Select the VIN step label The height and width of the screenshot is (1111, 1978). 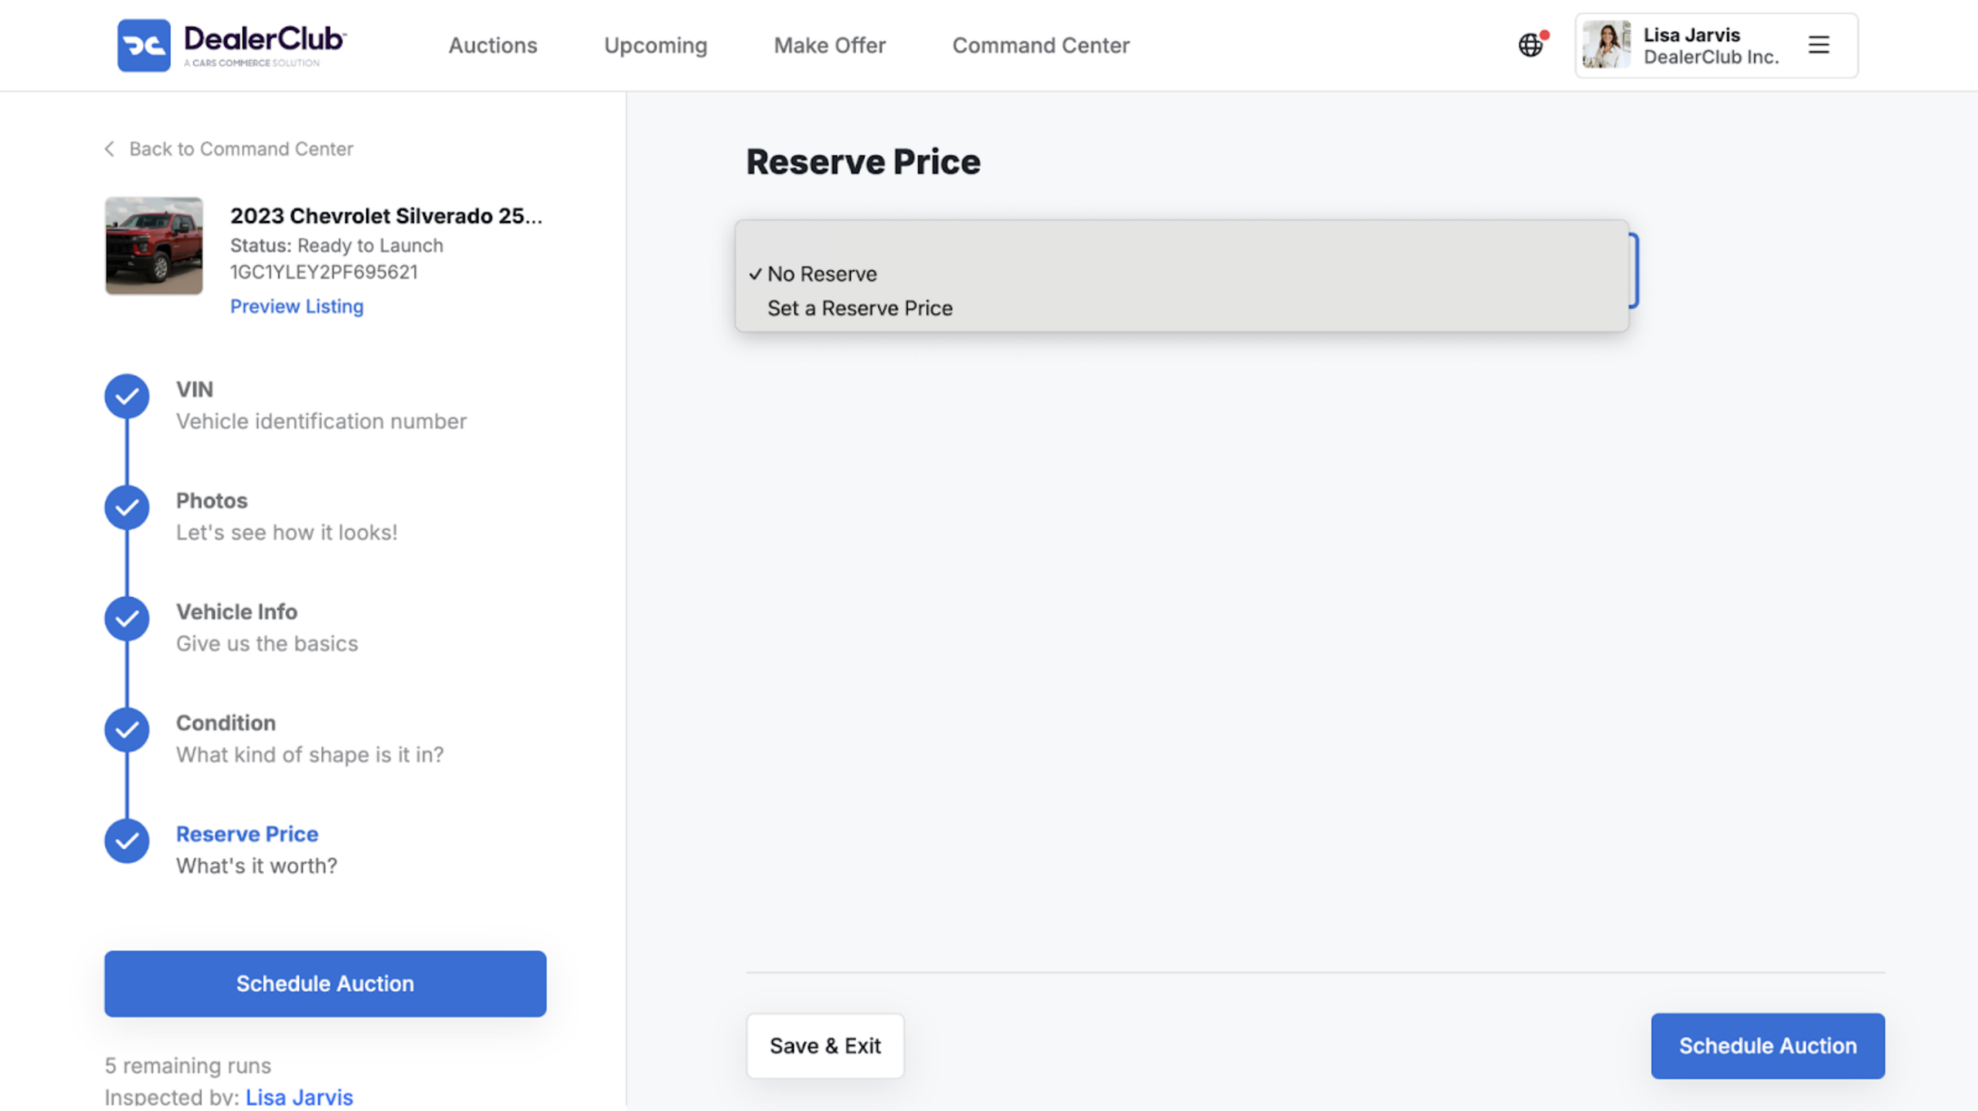point(195,389)
